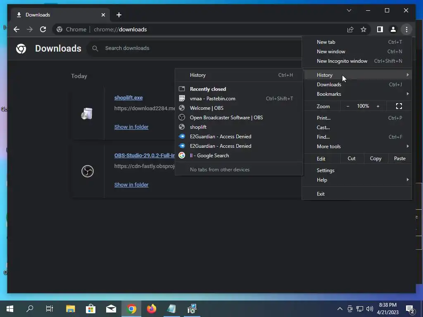423x317 pixels.
Task: Choose Print... from the menu
Action: click(357, 118)
